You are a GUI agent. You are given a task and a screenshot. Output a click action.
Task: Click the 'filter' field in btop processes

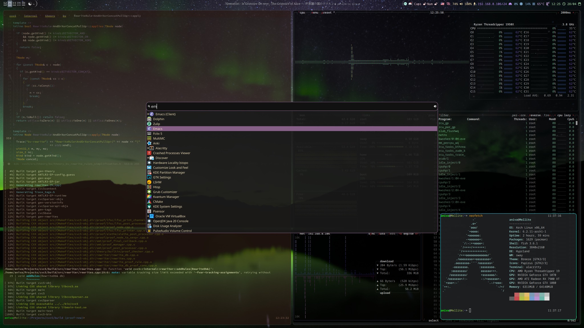(444, 115)
